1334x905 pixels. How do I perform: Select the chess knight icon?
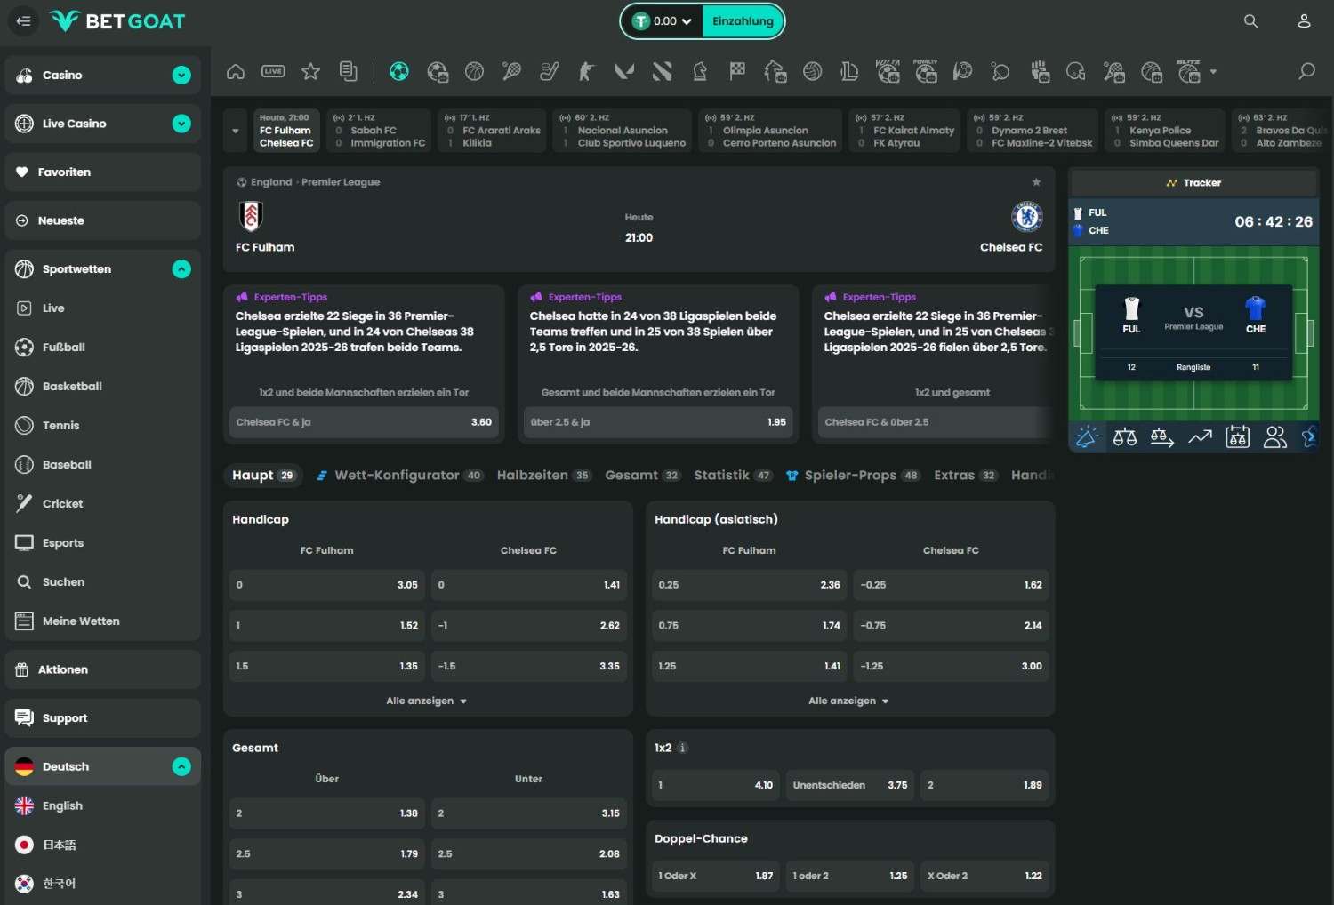pyautogui.click(x=700, y=71)
